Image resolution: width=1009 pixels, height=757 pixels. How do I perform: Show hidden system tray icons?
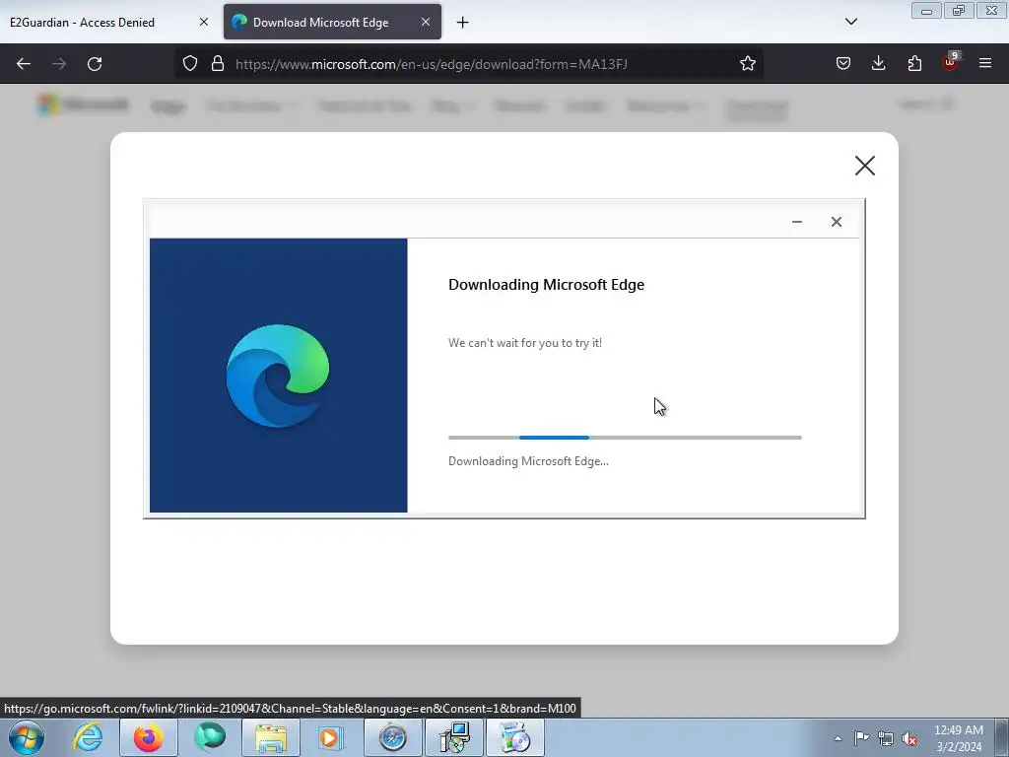838,738
